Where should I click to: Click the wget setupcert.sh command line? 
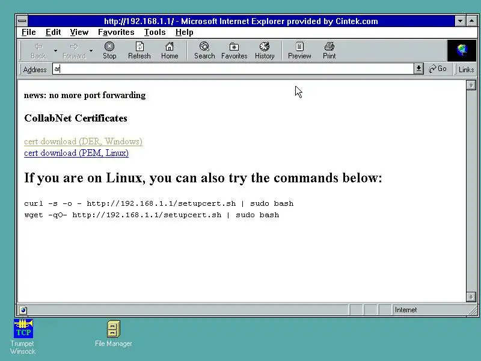152,215
